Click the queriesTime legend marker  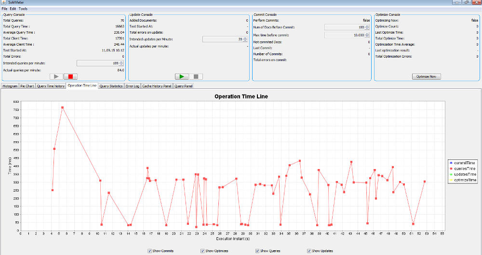point(450,169)
